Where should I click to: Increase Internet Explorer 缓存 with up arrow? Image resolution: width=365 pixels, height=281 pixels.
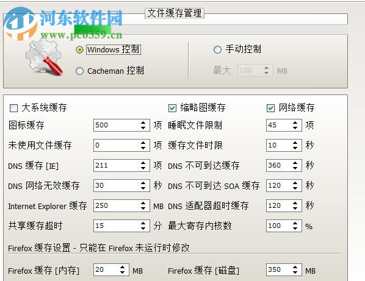(x=143, y=203)
